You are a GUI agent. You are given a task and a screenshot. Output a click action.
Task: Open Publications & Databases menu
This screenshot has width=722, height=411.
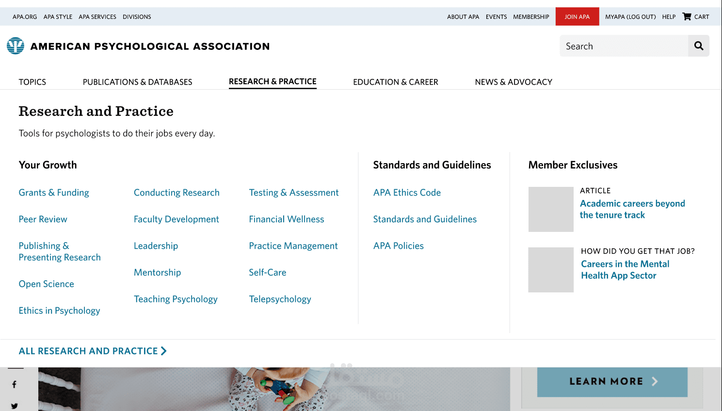(x=138, y=82)
